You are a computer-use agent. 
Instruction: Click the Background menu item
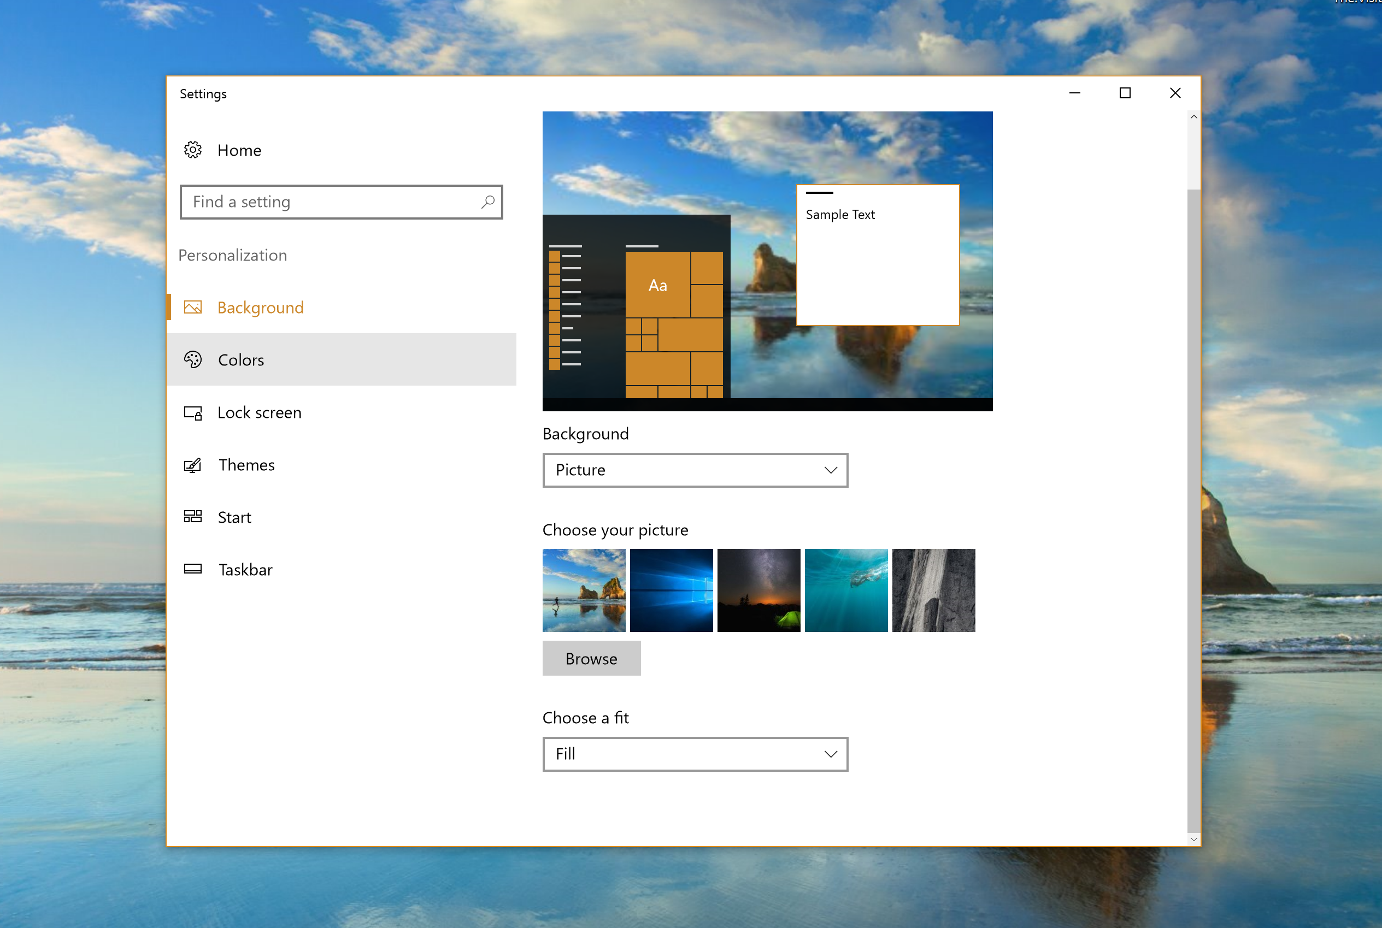[261, 308]
